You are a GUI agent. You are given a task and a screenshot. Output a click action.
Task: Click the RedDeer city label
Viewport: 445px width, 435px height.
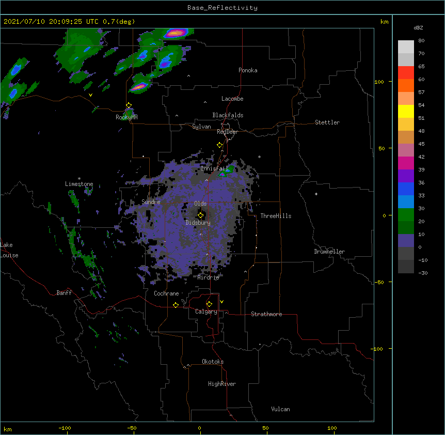(x=227, y=132)
